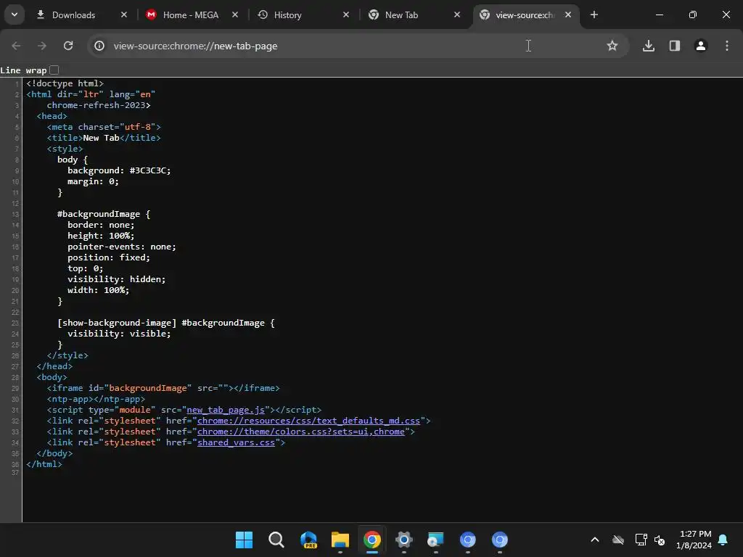This screenshot has width=743, height=557.
Task: Click the muted volume tray icon
Action: 660,540
